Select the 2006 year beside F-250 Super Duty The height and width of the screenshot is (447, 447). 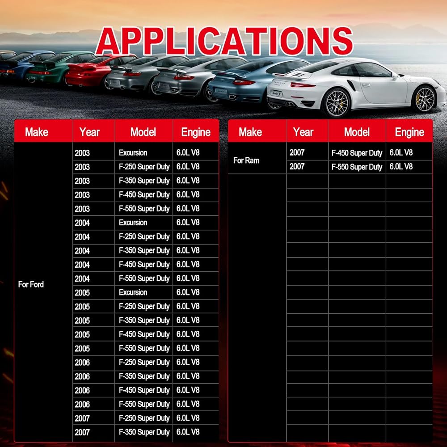82,363
